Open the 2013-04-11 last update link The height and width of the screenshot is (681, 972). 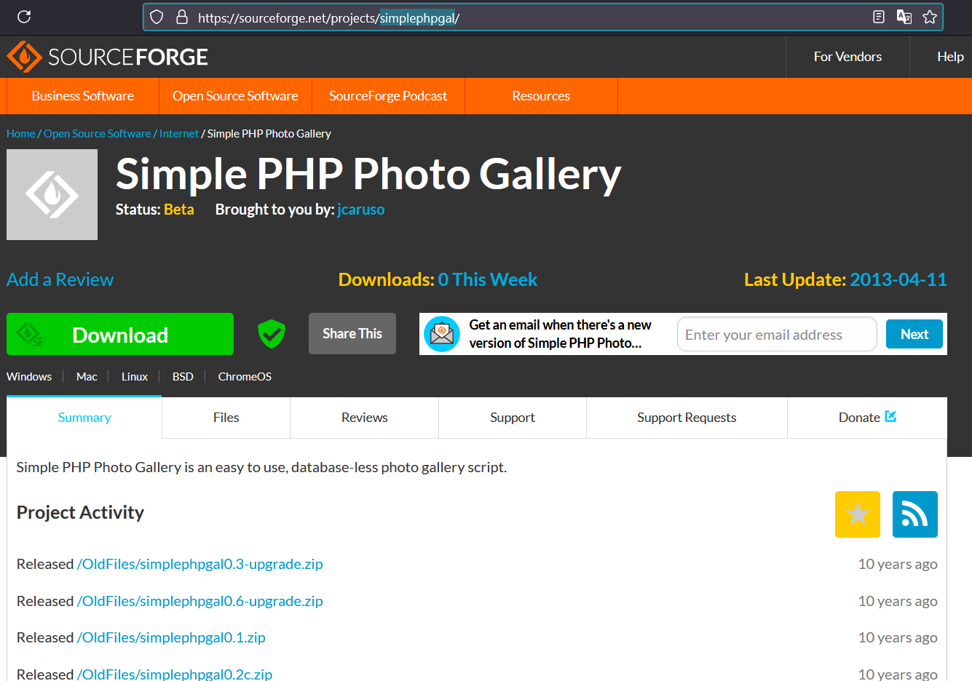click(x=898, y=279)
